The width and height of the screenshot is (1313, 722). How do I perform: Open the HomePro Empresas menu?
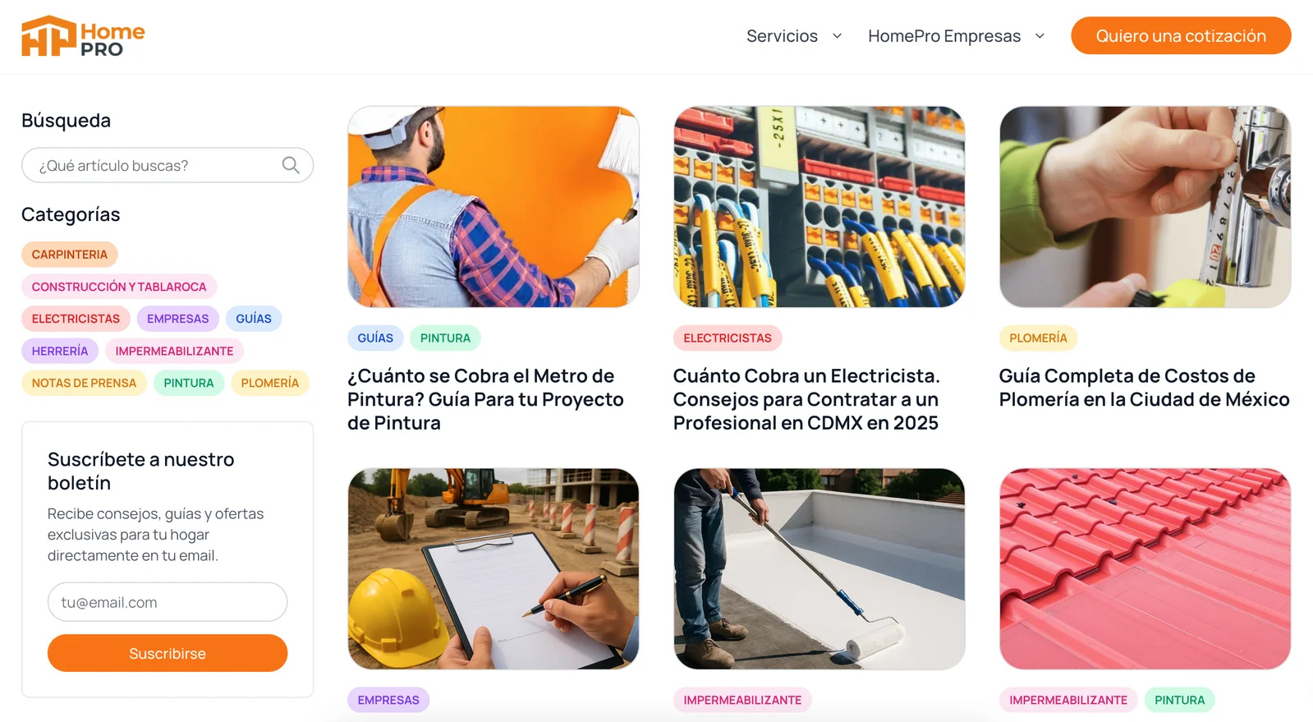click(944, 36)
